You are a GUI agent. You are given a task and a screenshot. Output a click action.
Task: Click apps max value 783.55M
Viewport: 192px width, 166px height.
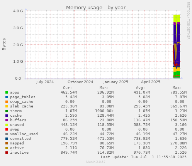click(178, 92)
